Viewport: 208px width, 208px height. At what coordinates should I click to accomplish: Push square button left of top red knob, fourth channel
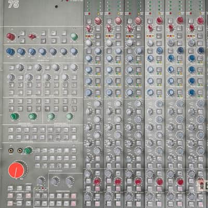coord(150,21)
